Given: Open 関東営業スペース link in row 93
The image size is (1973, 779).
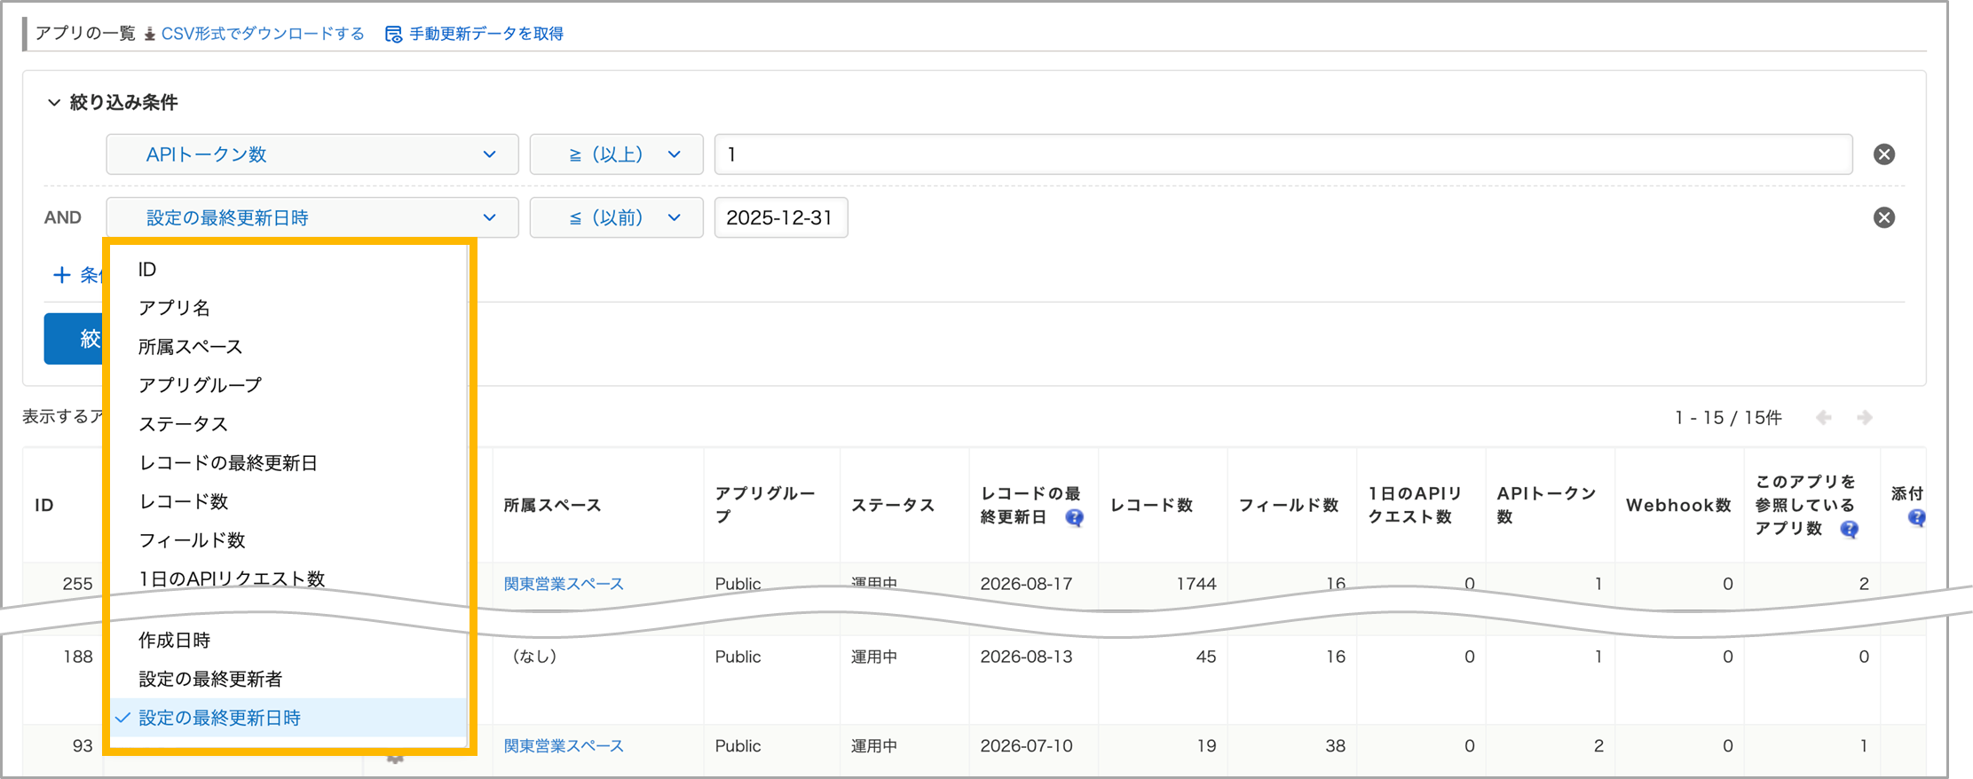Looking at the screenshot, I should click(564, 746).
